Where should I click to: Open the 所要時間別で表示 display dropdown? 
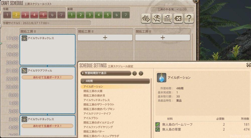[106, 73]
